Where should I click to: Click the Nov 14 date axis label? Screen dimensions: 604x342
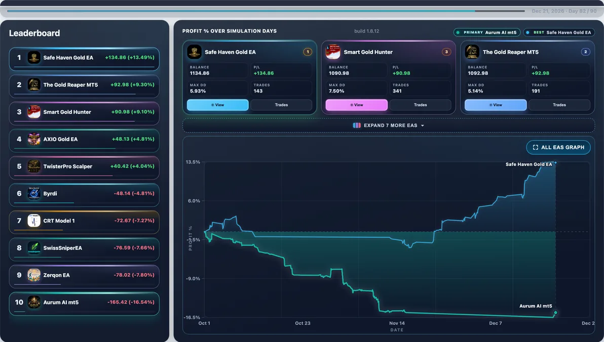tap(397, 323)
